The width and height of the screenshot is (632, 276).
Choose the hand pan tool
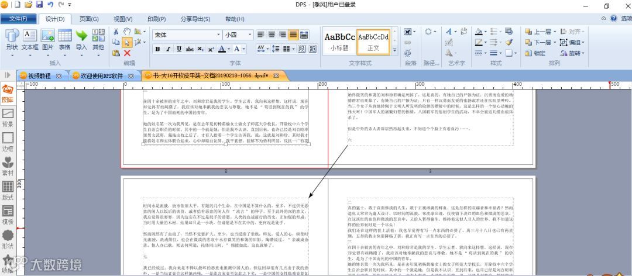point(128,32)
